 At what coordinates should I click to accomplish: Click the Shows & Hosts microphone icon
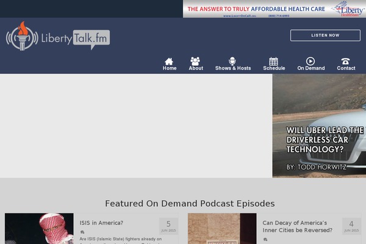click(232, 61)
